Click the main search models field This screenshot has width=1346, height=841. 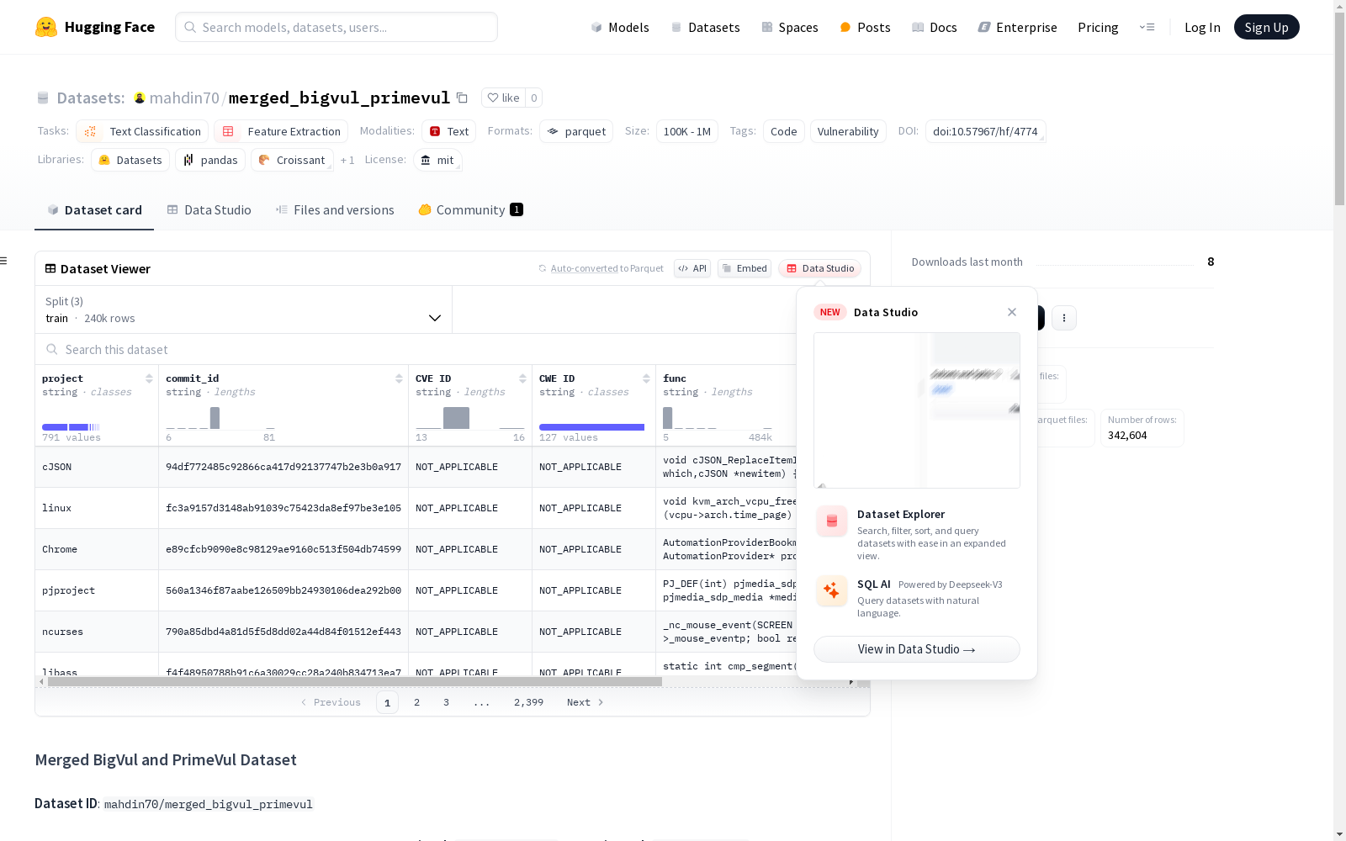tap(336, 27)
